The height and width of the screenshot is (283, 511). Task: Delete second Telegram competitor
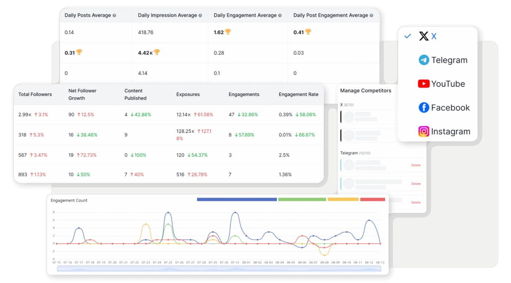point(416,184)
